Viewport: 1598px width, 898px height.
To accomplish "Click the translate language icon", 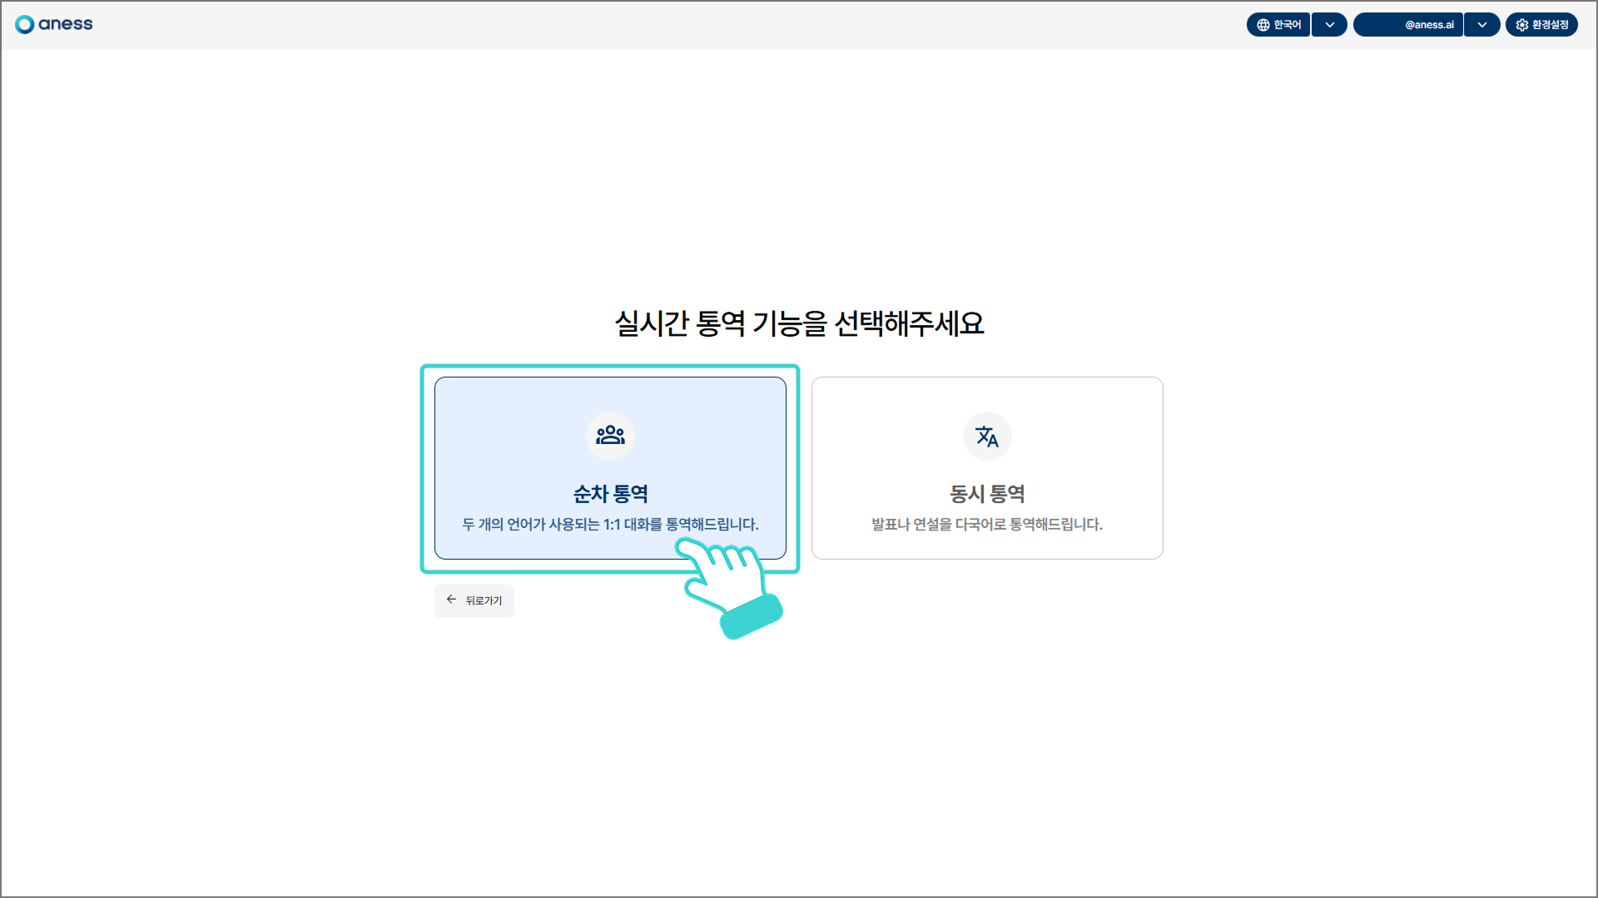I will [987, 436].
